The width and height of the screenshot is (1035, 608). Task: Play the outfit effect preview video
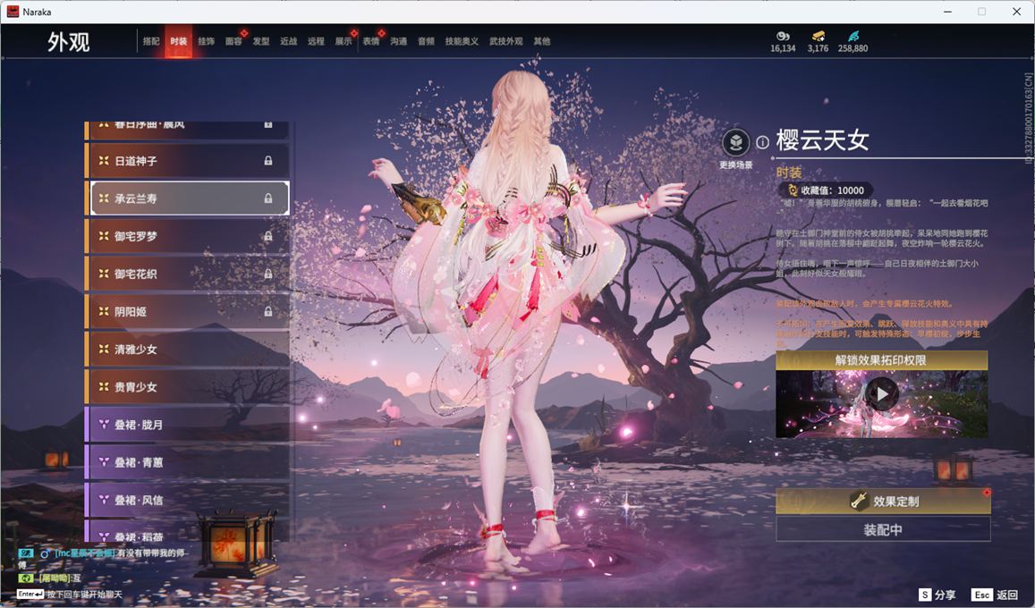coord(881,394)
